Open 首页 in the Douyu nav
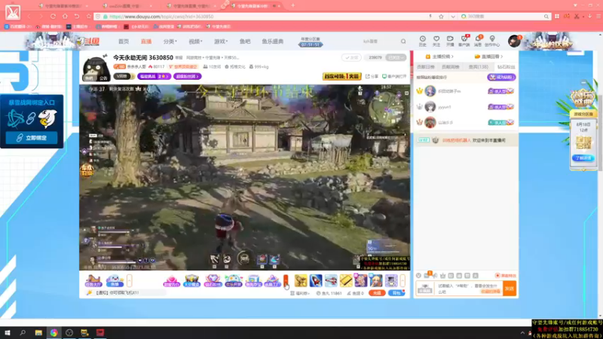 tap(124, 41)
